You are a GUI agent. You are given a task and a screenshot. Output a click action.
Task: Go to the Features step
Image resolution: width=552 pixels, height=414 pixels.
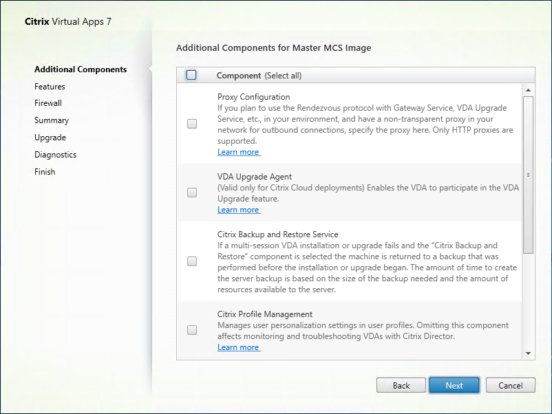(50, 87)
